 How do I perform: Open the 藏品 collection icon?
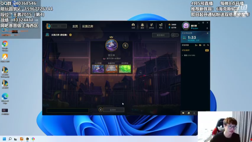coord(142,26)
